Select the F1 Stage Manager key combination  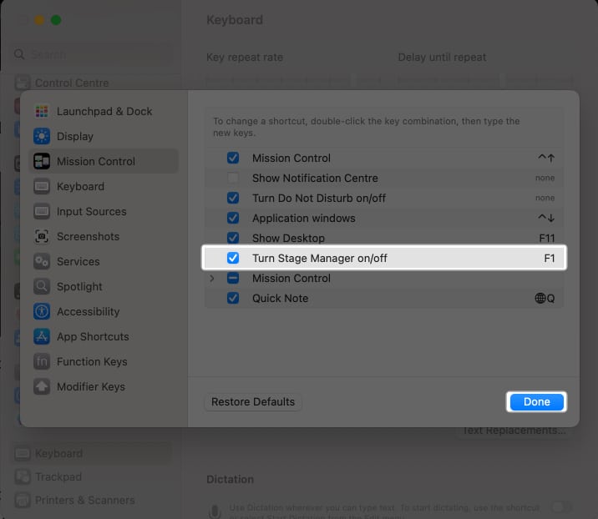tap(550, 258)
